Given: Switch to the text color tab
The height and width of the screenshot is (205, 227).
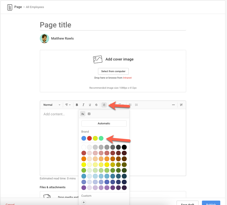Looking at the screenshot, I should tap(83, 114).
